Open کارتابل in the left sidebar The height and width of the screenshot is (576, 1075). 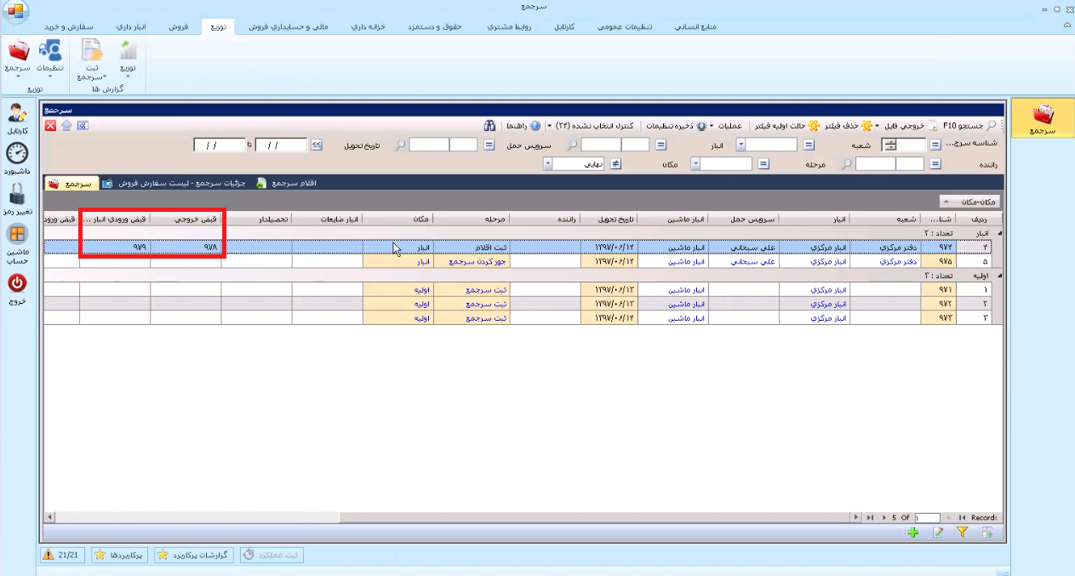click(x=17, y=113)
